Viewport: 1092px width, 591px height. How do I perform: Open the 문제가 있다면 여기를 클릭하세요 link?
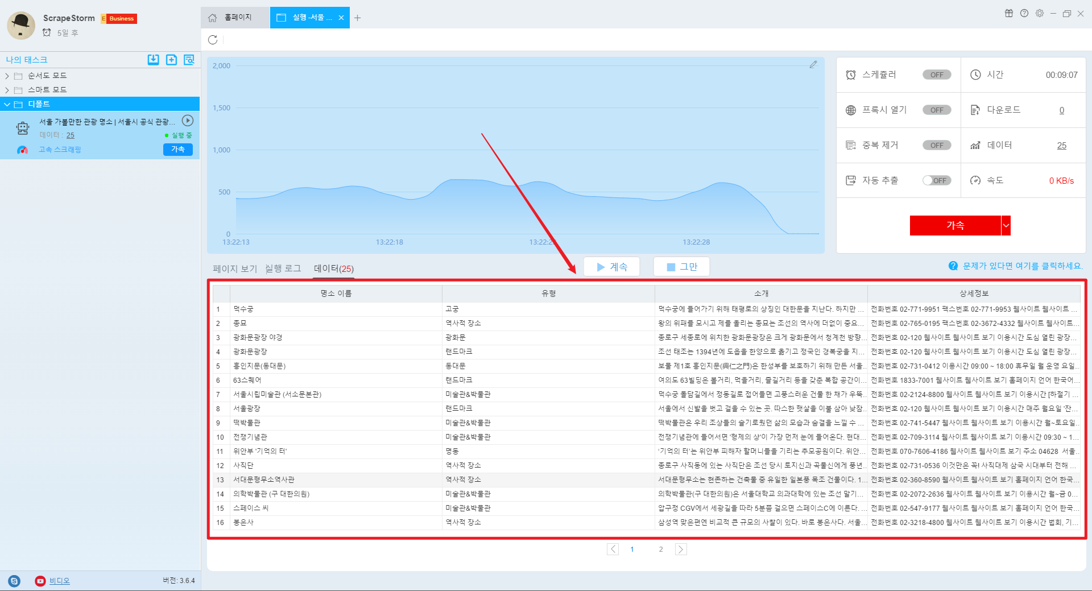1023,266
